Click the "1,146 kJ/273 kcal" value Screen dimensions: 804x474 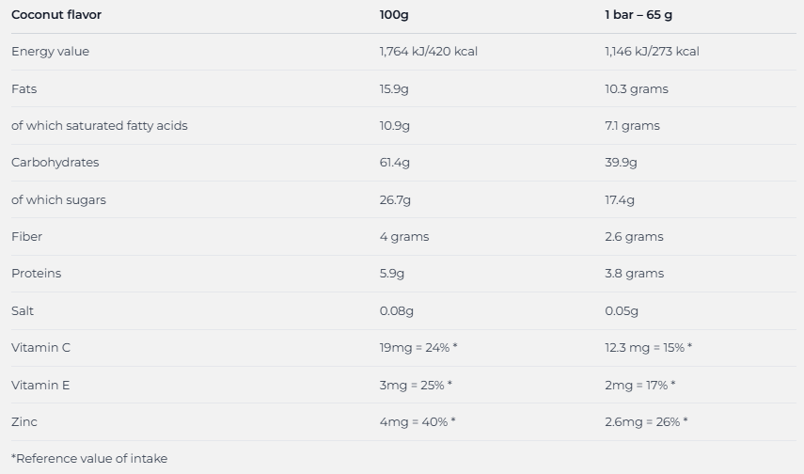[652, 52]
